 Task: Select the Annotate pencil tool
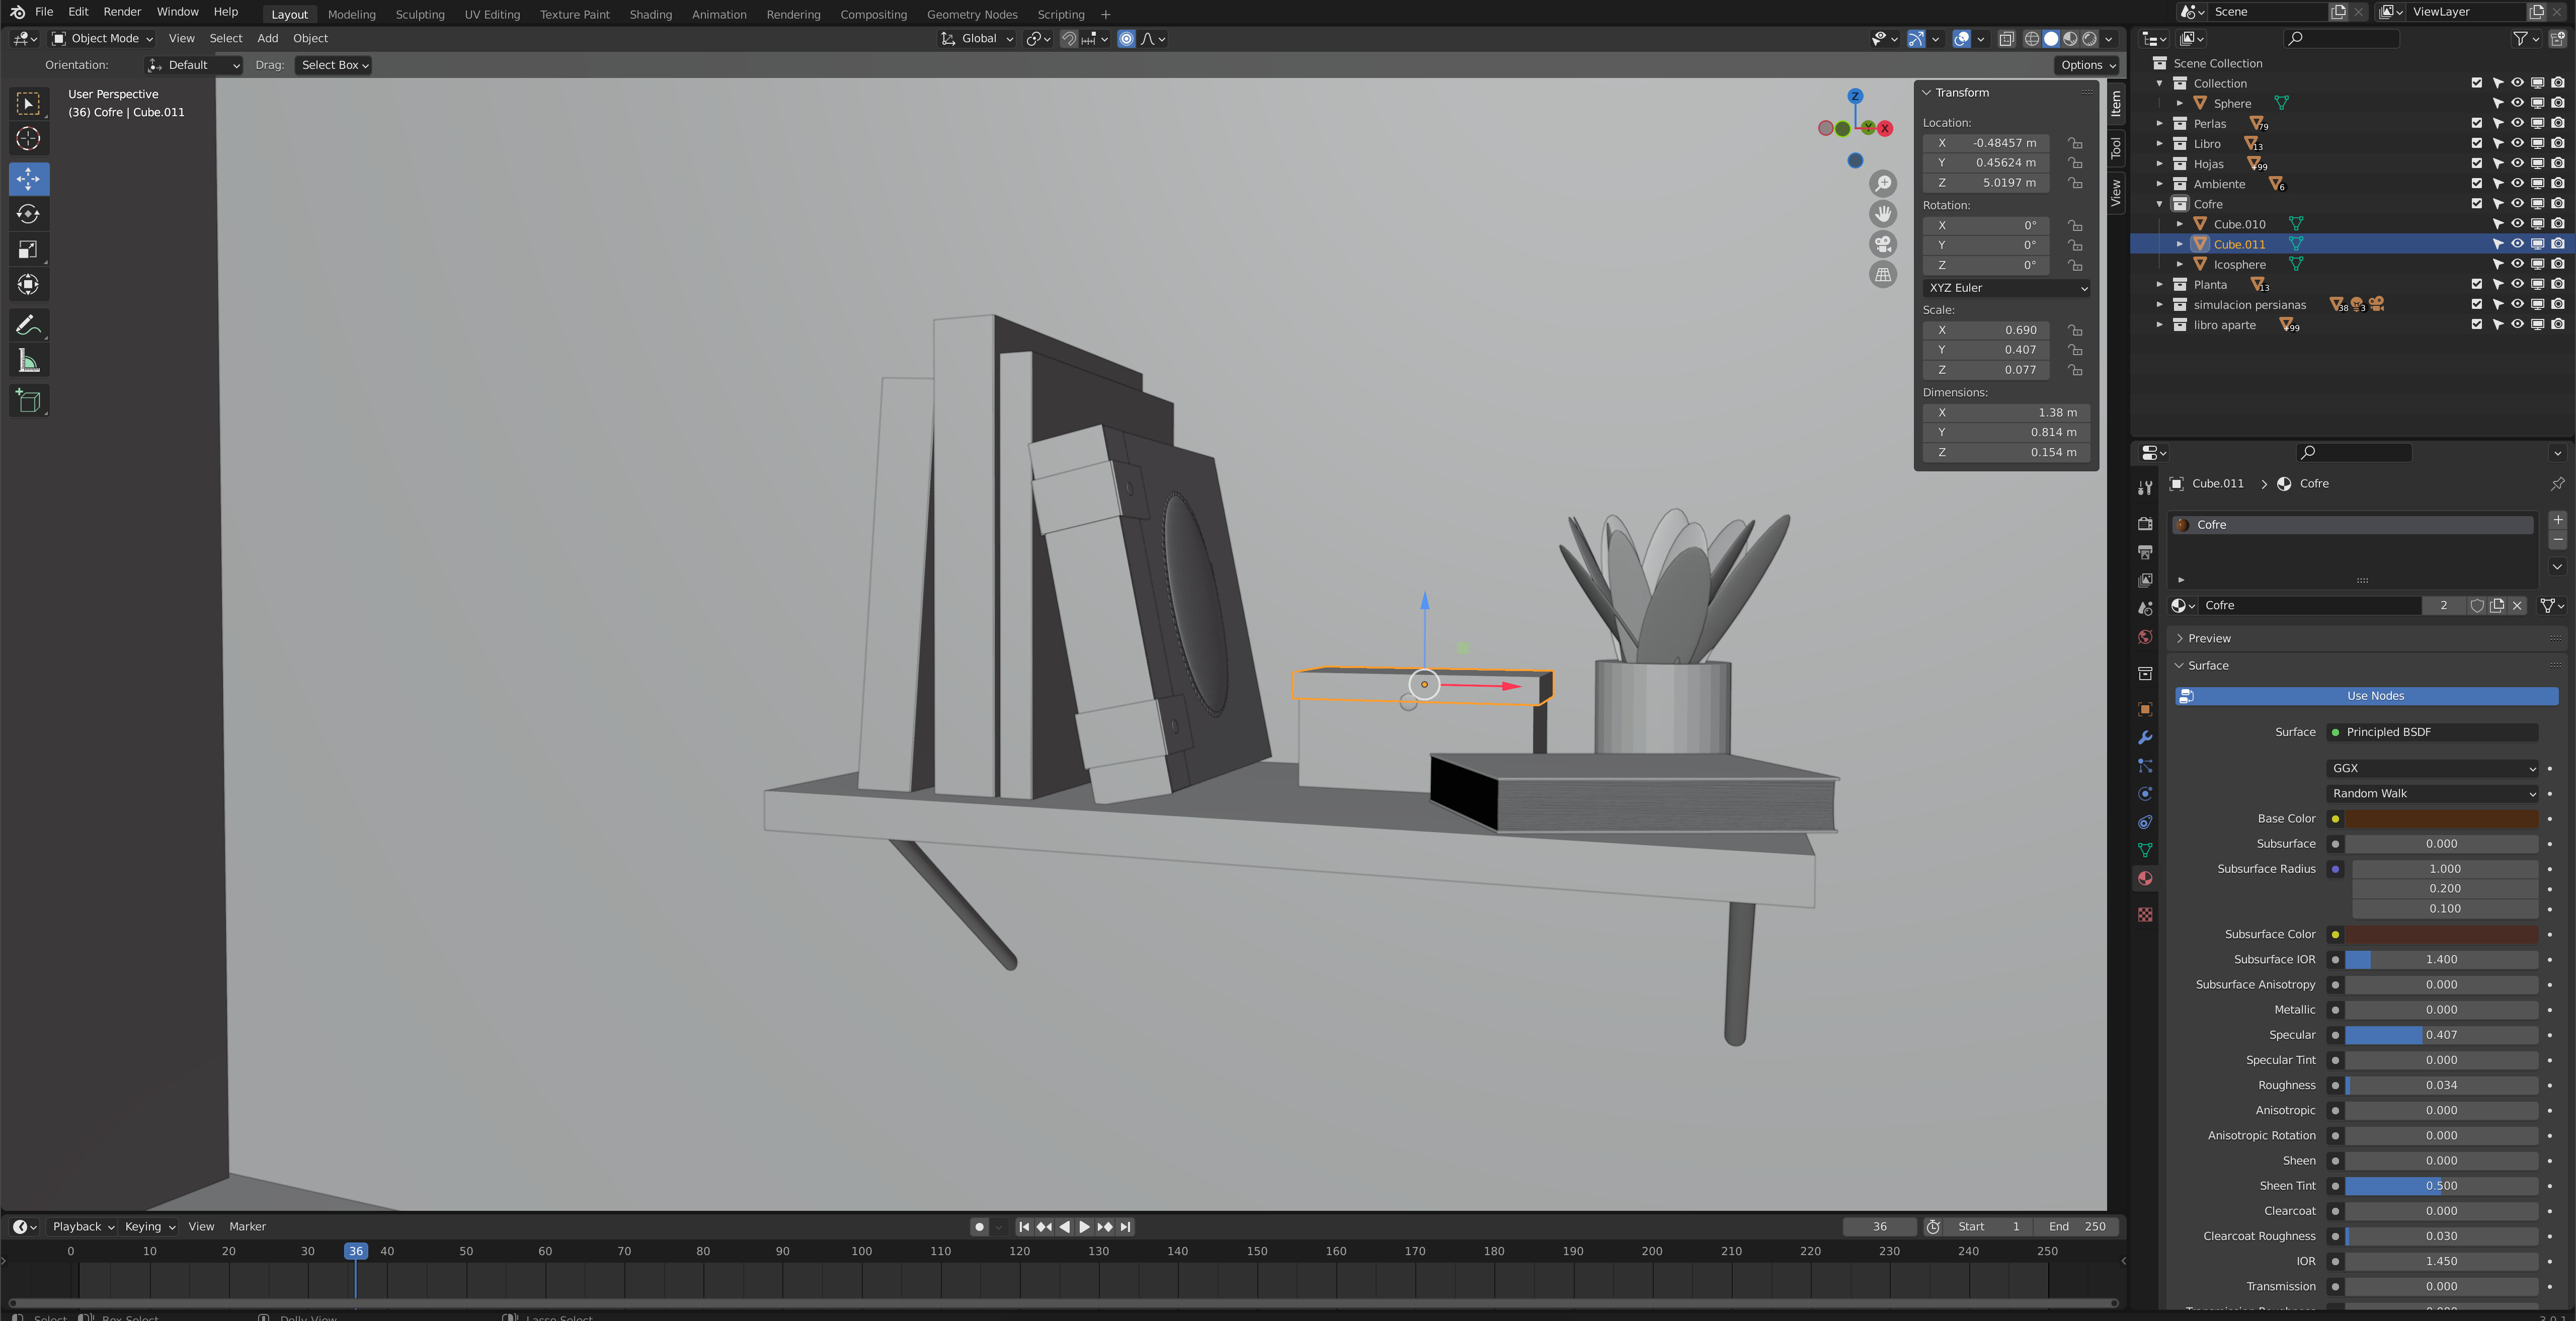click(28, 325)
